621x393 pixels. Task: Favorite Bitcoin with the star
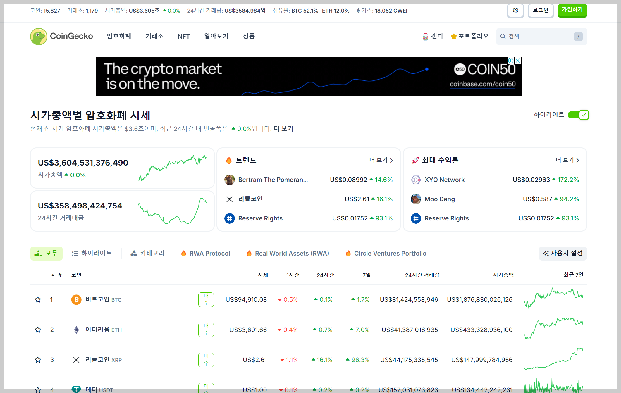(x=38, y=300)
